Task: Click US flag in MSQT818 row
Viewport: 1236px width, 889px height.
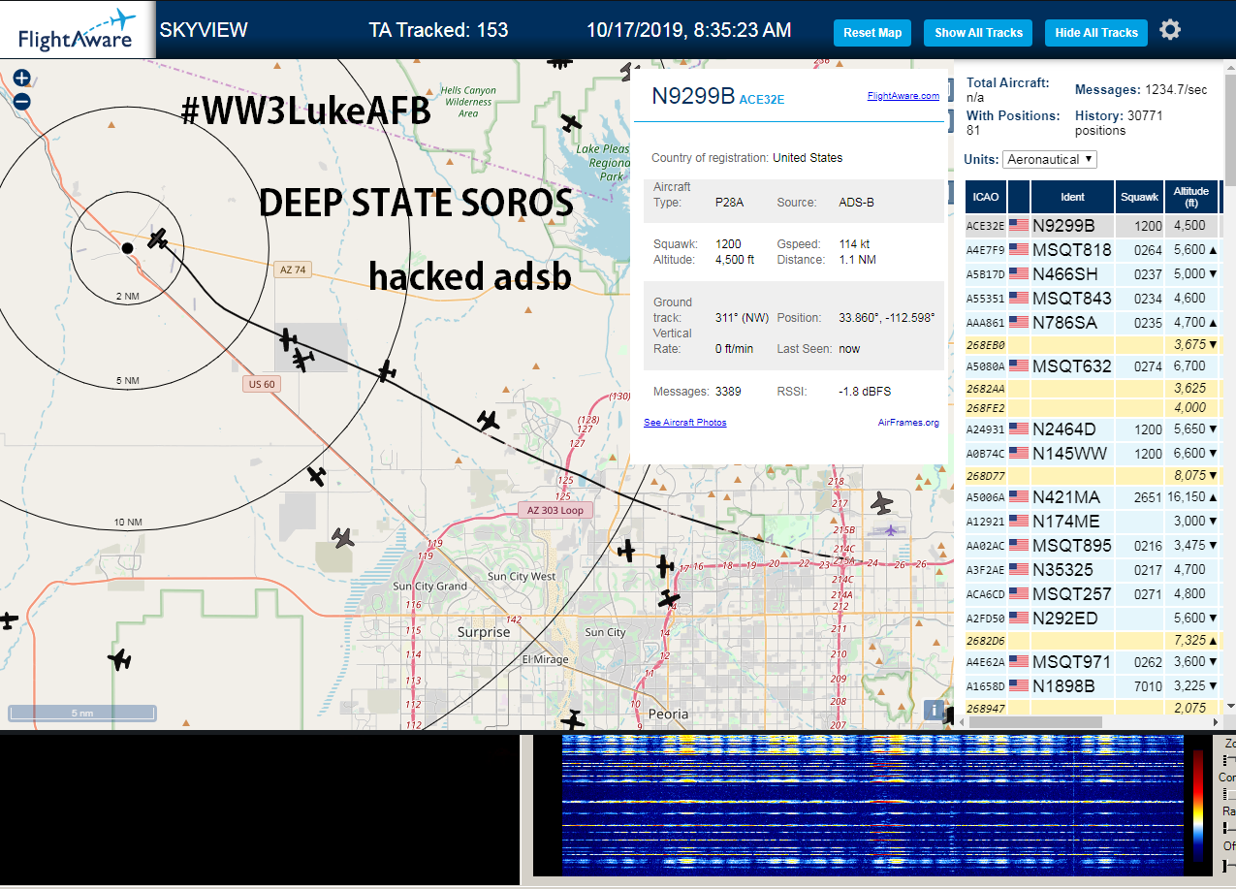Action: [x=1019, y=250]
